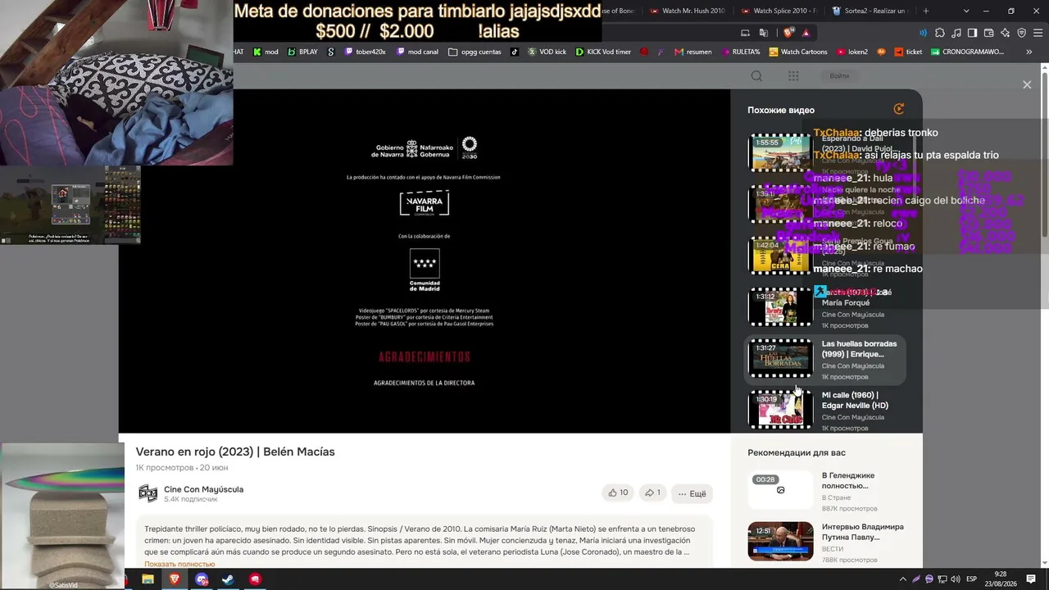
Task: Open the opgg cuentas bookmark folder
Action: click(x=475, y=52)
